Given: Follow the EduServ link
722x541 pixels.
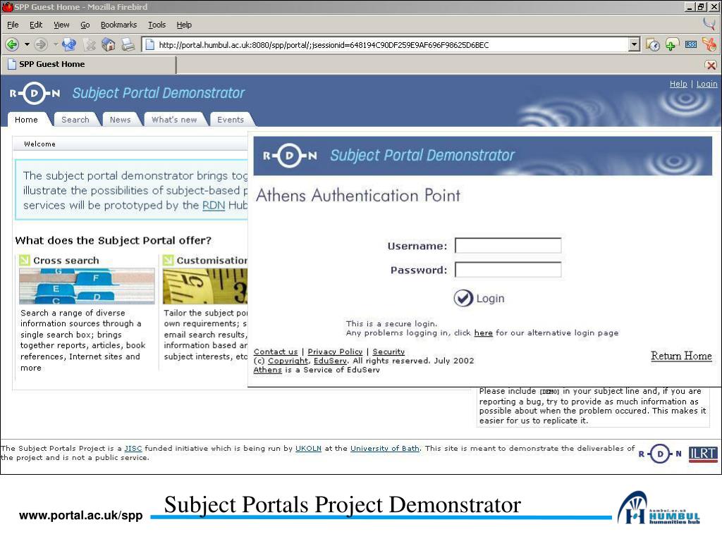Looking at the screenshot, I should [330, 361].
